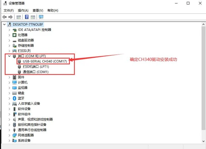Select the Bluetooth 蓝牙 icon

(15, 98)
